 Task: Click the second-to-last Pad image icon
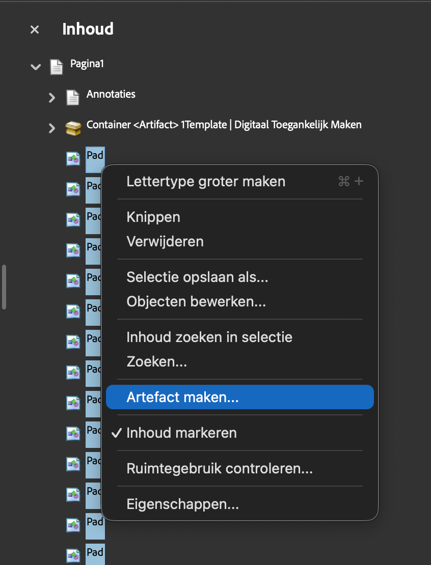coord(73,525)
